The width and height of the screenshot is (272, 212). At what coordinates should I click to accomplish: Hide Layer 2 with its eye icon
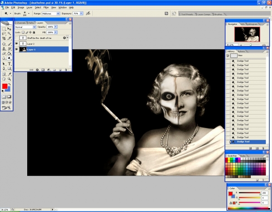(x=16, y=43)
